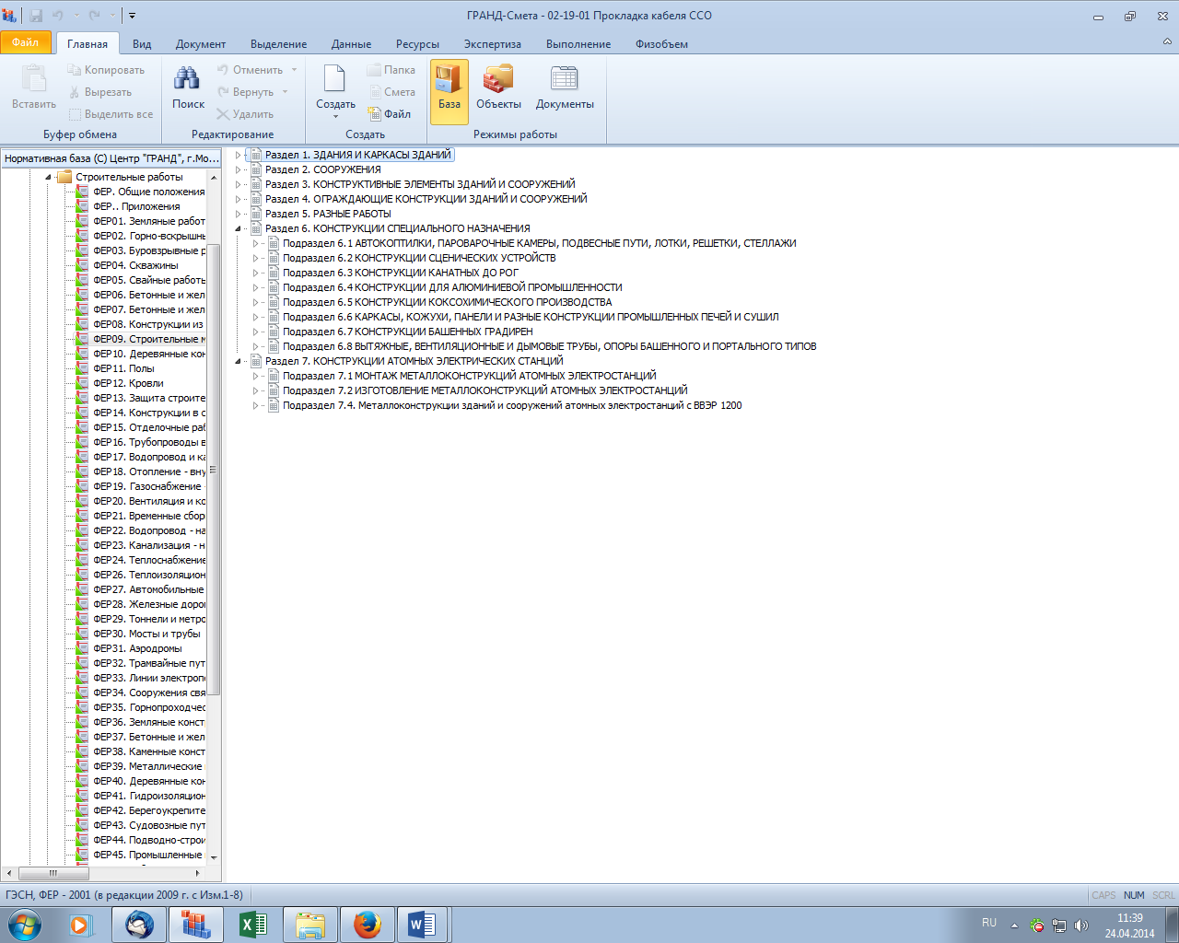
Task: Open the Объекты mode icon
Action: coord(498,88)
